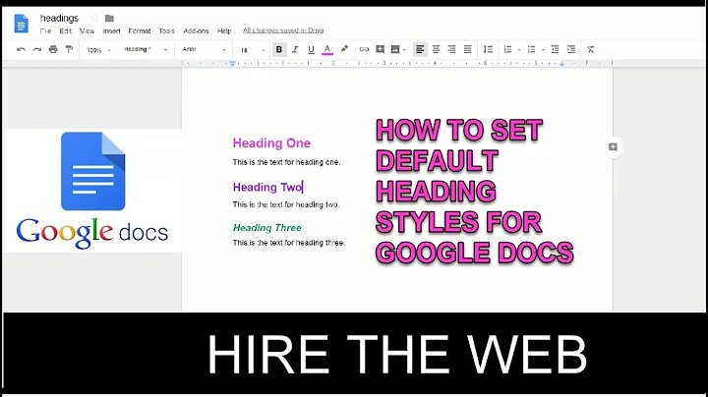Viewport: 708px width, 397px height.
Task: Open the font size 18 dropdown
Action: (252, 50)
